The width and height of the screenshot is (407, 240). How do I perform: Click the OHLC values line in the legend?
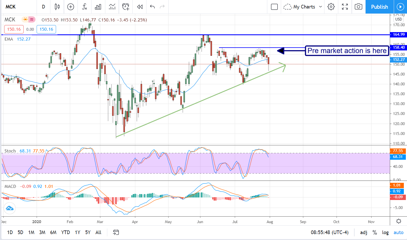click(94, 20)
